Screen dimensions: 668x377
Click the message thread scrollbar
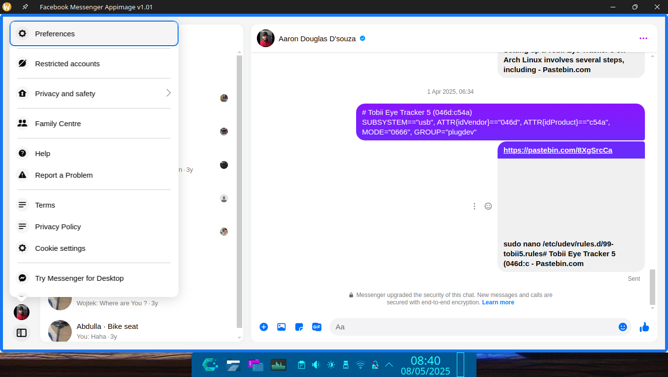(652, 287)
